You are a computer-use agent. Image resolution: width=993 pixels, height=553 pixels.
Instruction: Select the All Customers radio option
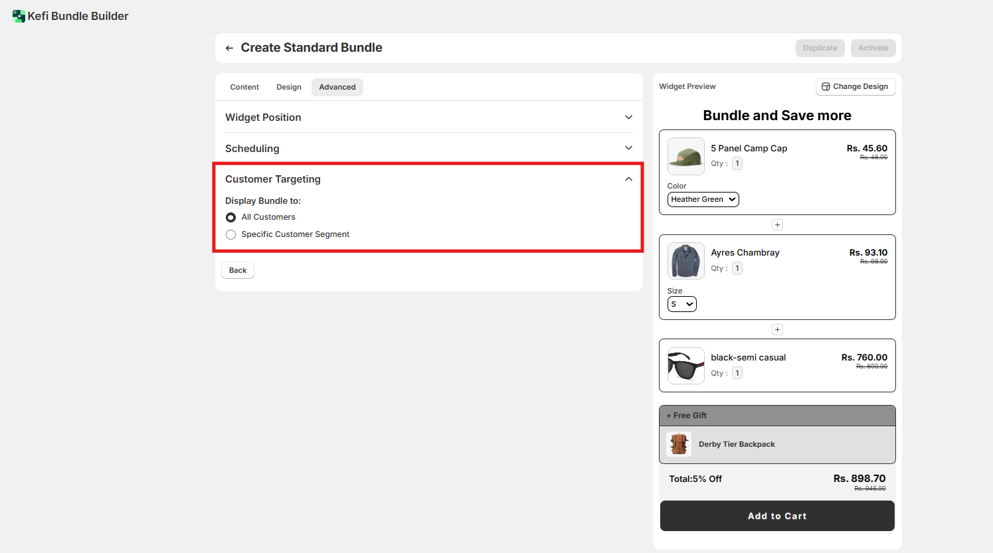coord(230,217)
